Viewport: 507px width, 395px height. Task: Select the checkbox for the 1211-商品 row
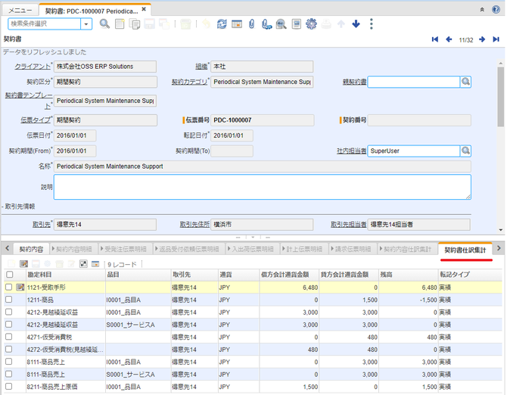pos(9,300)
